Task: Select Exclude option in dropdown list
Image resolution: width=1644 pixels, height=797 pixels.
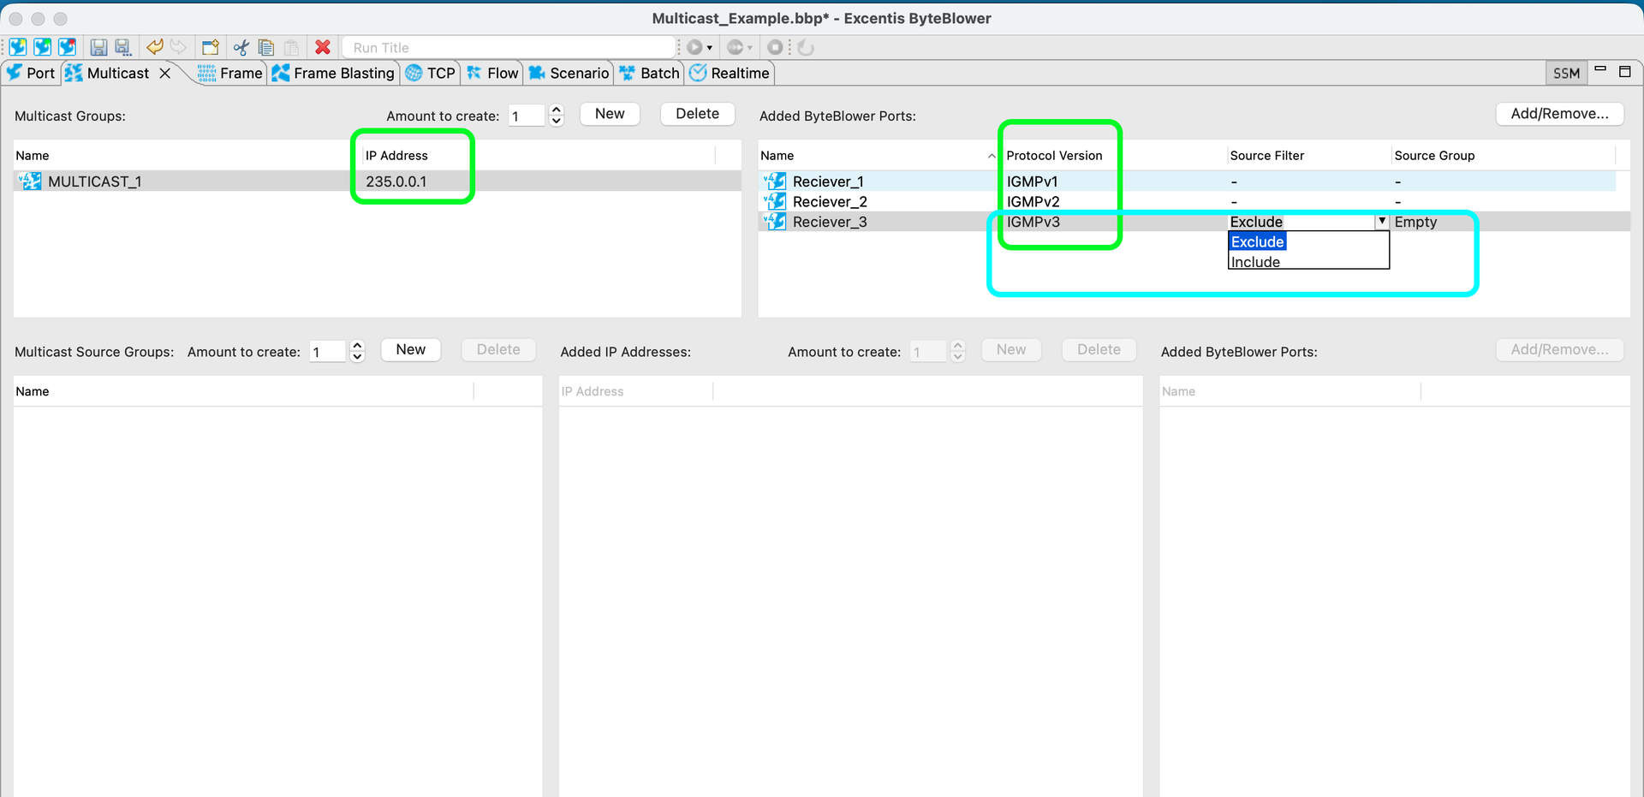Action: click(1257, 242)
